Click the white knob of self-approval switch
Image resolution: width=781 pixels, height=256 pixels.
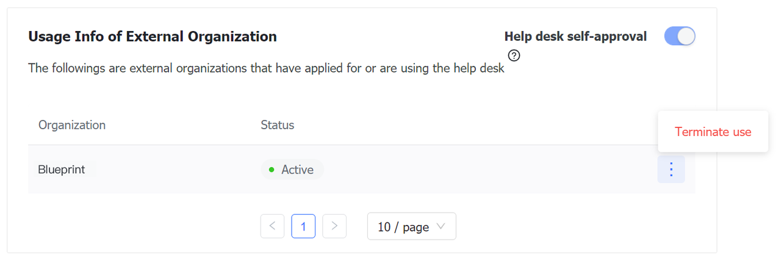click(686, 37)
